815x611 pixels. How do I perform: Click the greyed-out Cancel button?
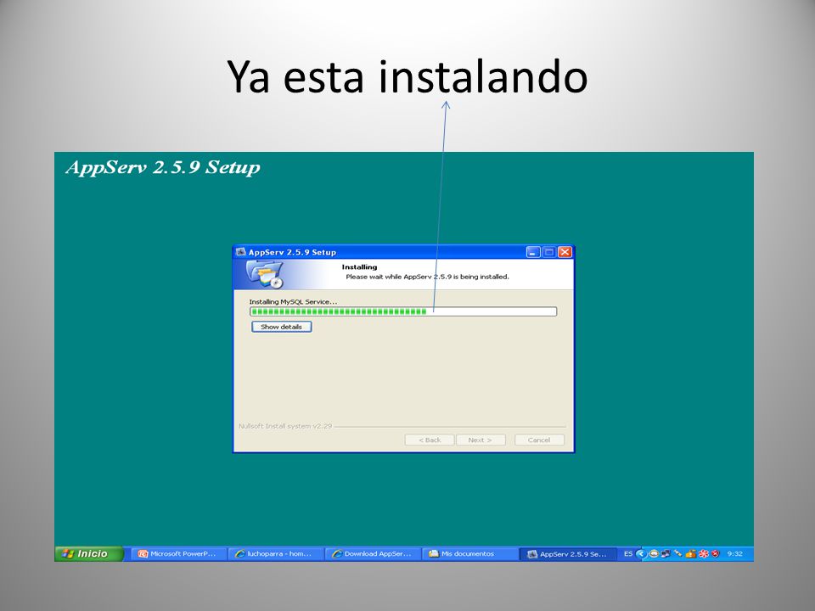click(539, 440)
